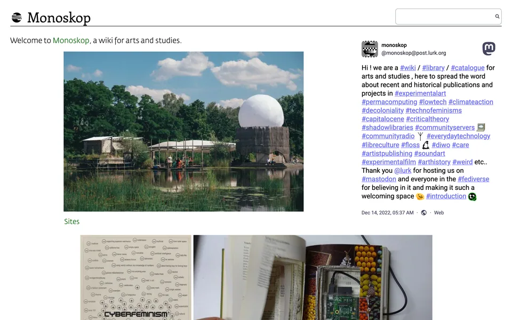Focus the search input field

click(x=449, y=17)
